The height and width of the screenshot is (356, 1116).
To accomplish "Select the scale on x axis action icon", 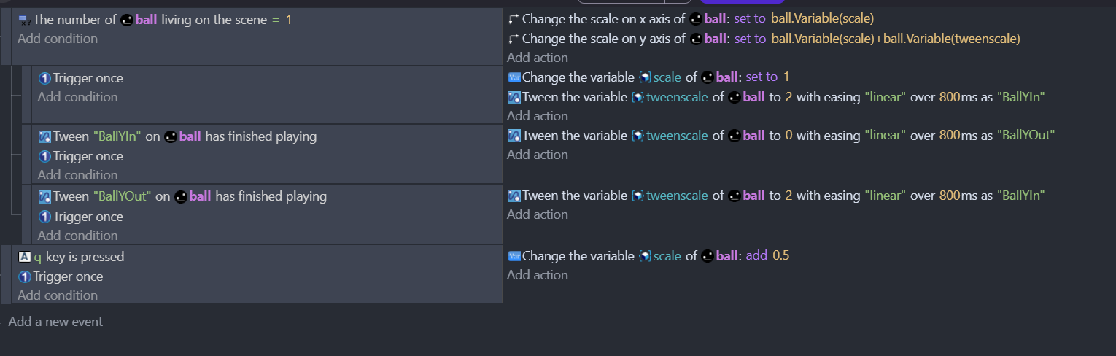I will click(x=514, y=18).
